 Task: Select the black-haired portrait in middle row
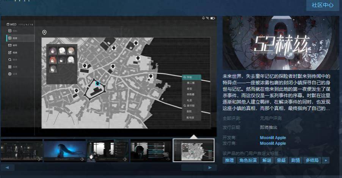(62, 60)
